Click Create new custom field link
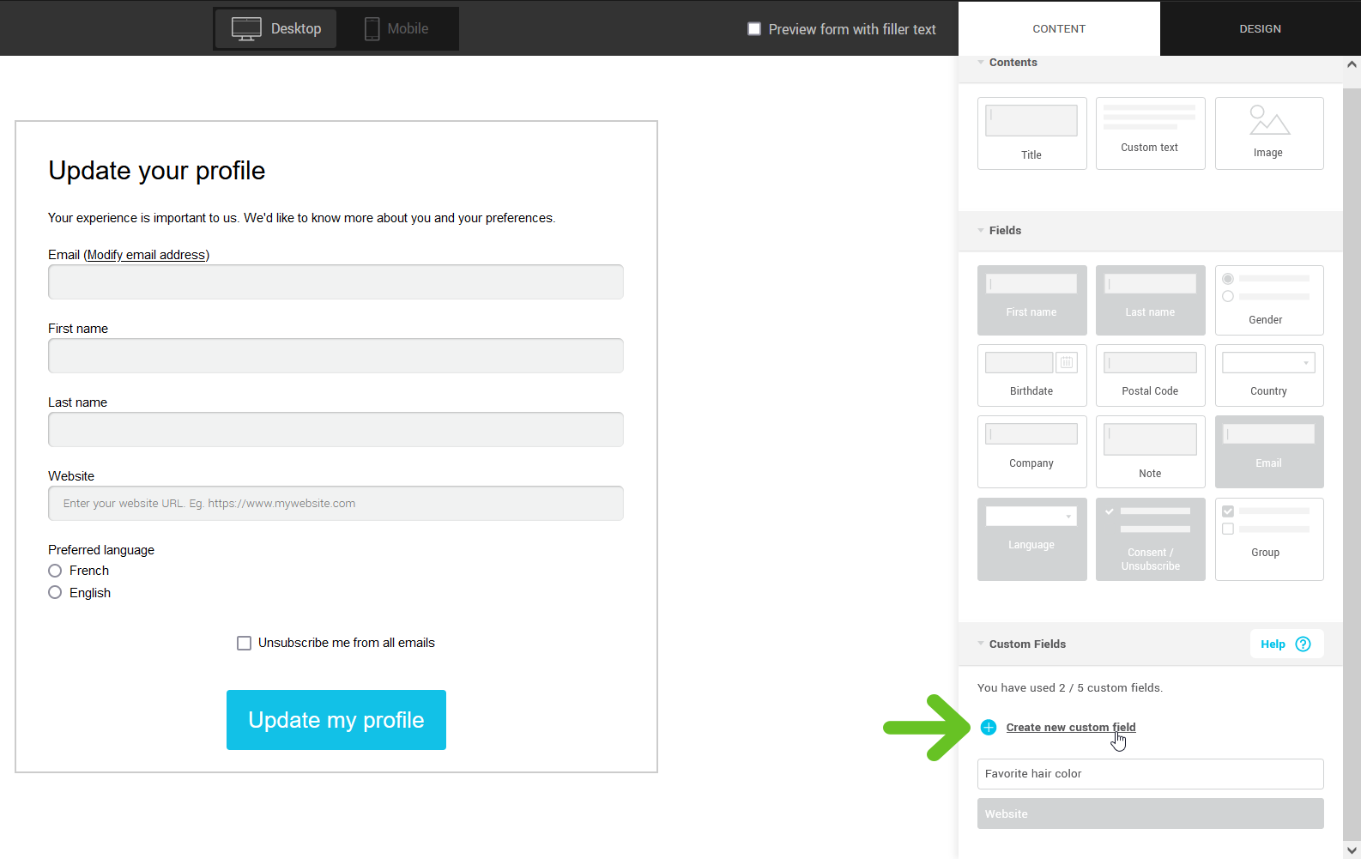Image resolution: width=1361 pixels, height=859 pixels. (1071, 727)
